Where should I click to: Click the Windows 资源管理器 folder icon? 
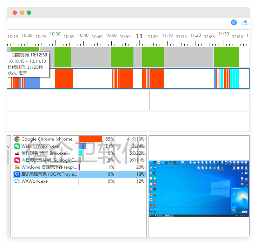pos(17,167)
